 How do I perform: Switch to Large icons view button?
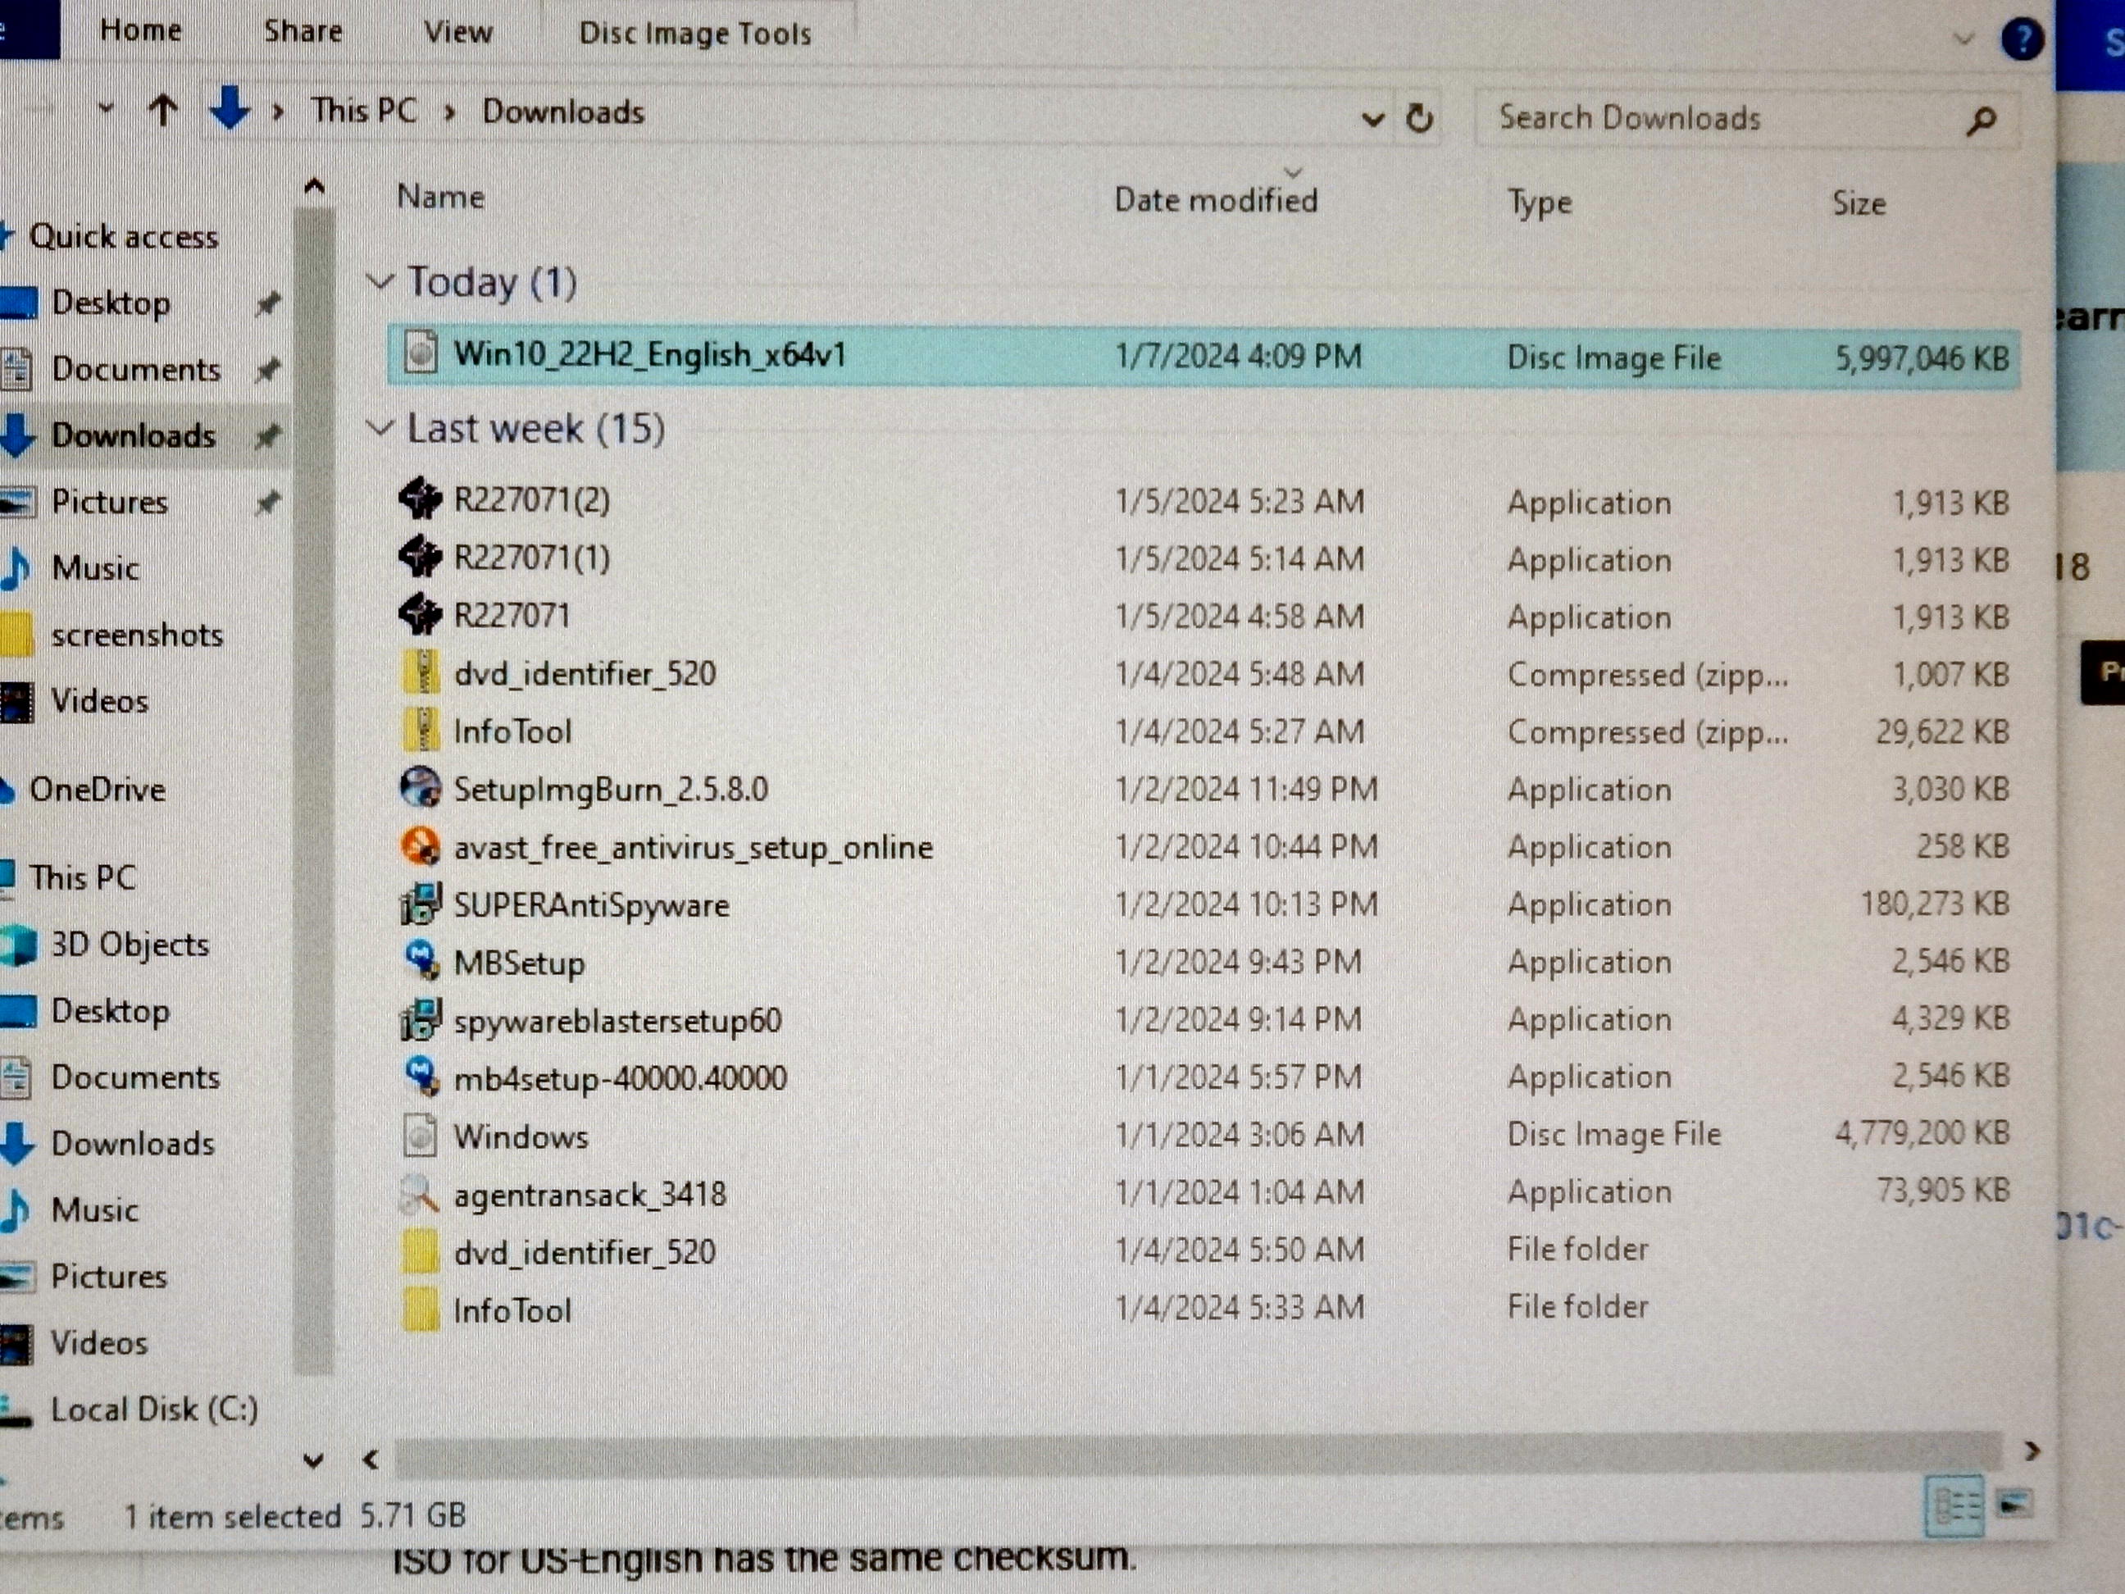tap(2014, 1504)
